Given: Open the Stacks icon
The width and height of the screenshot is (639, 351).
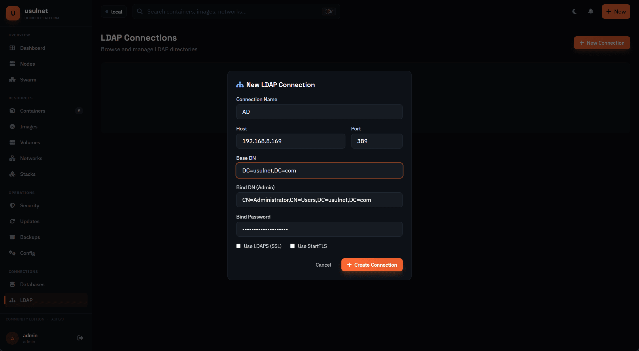Looking at the screenshot, I should click(13, 174).
